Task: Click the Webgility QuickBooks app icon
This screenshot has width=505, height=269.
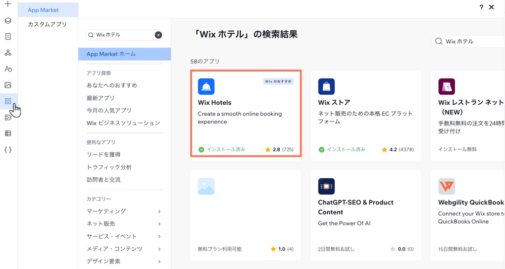Action: [446, 186]
